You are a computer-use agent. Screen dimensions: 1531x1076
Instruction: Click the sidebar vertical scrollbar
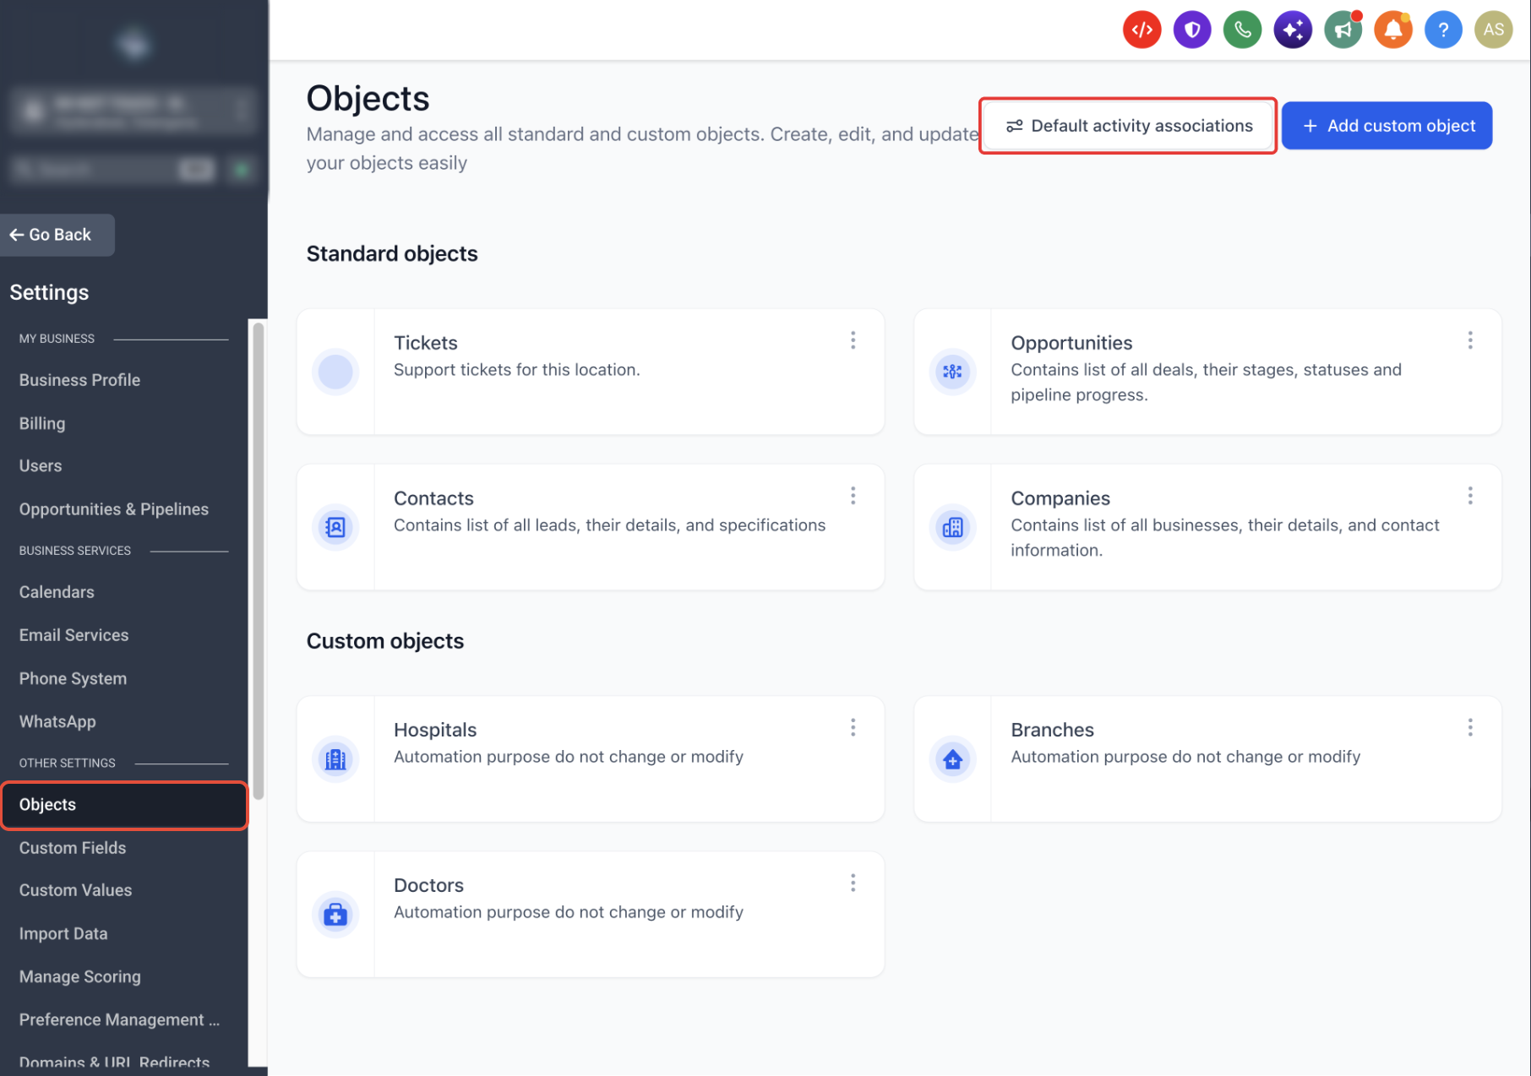coord(259,561)
